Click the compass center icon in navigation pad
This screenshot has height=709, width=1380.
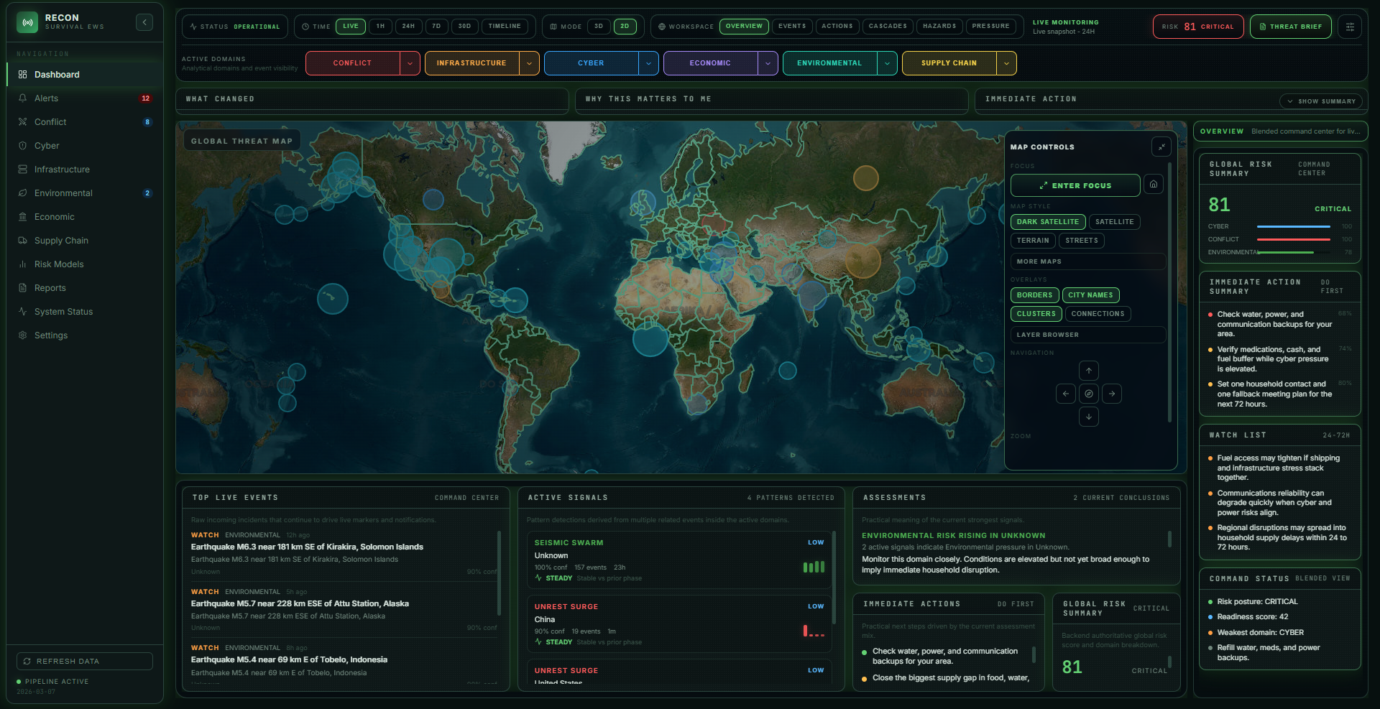(1088, 394)
